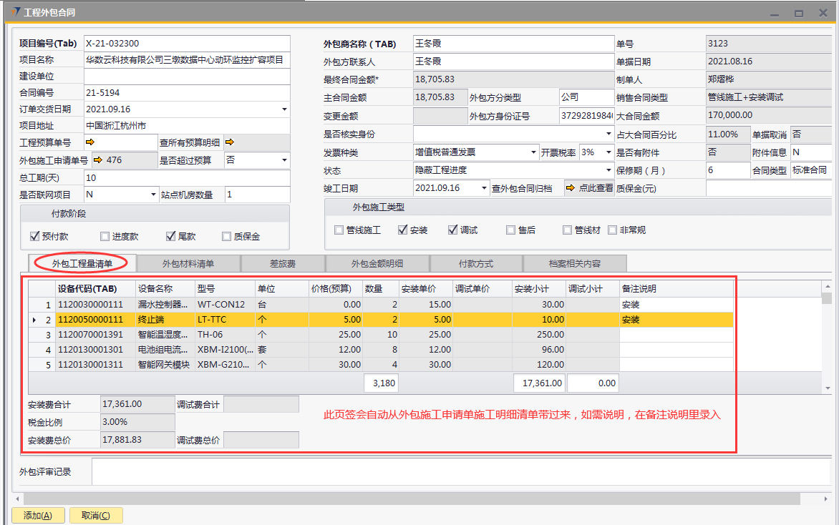Click into the 外包评审记录 text field
Viewport: 839px width, 525px height.
pos(458,472)
